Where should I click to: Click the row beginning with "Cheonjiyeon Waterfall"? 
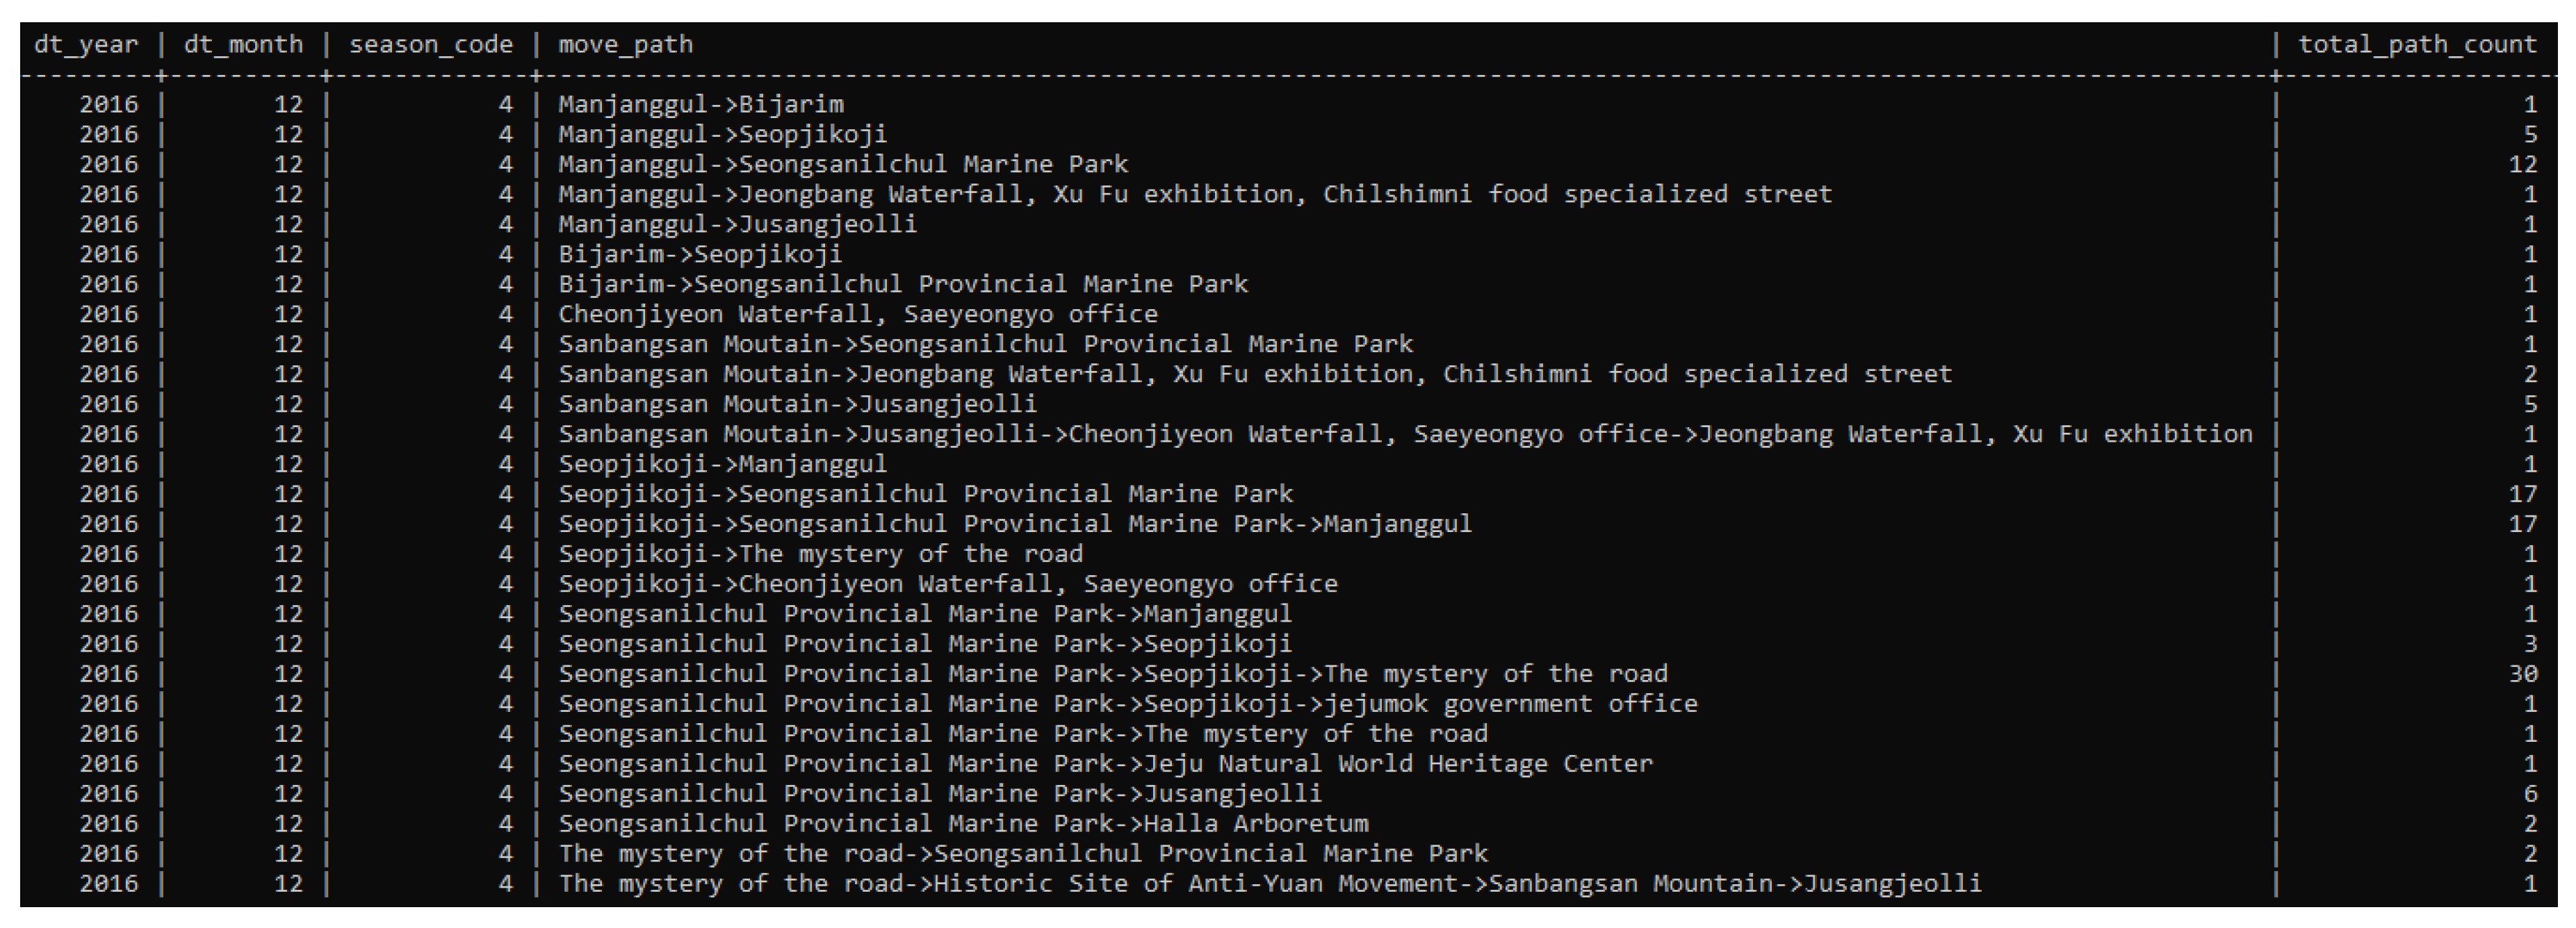click(x=857, y=315)
